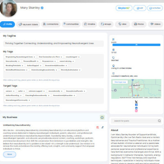The height and width of the screenshot is (164, 164).
Task: Click the SkylerAI button
Action: click(124, 8)
